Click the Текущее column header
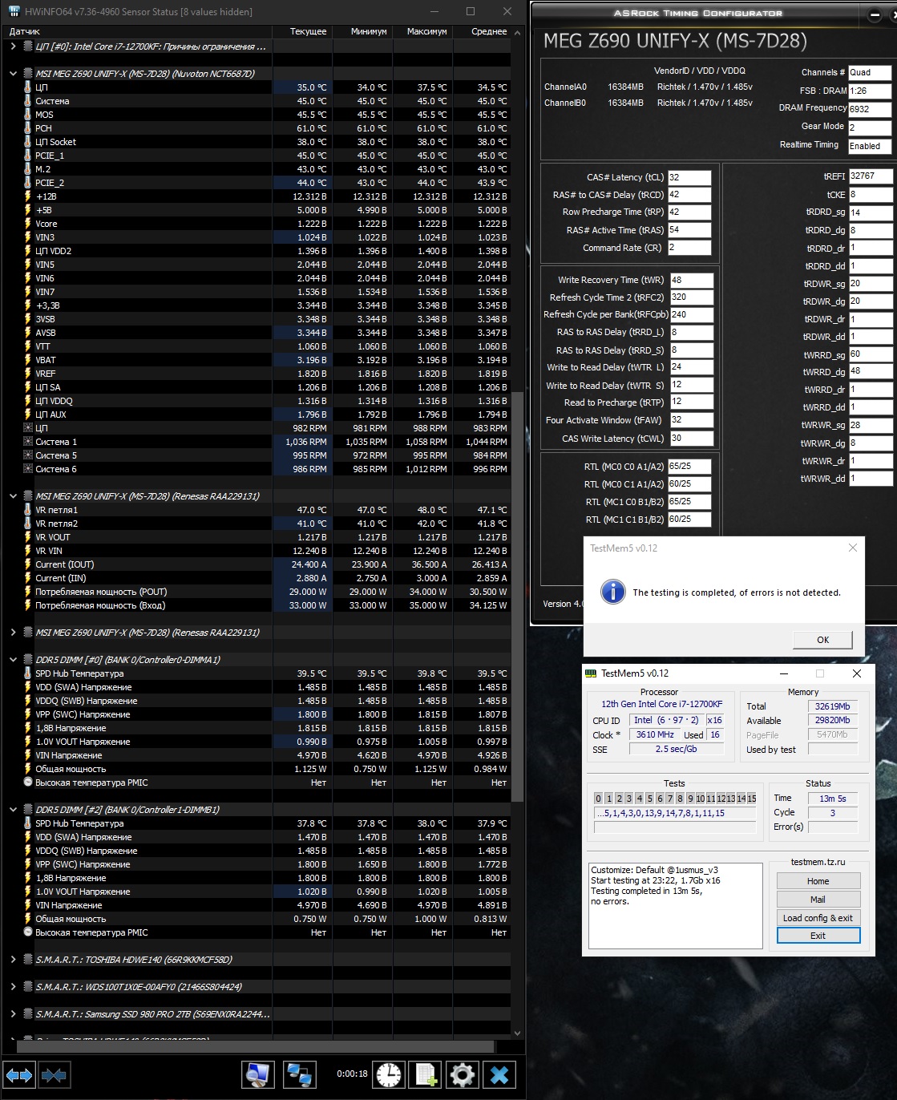 301,31
